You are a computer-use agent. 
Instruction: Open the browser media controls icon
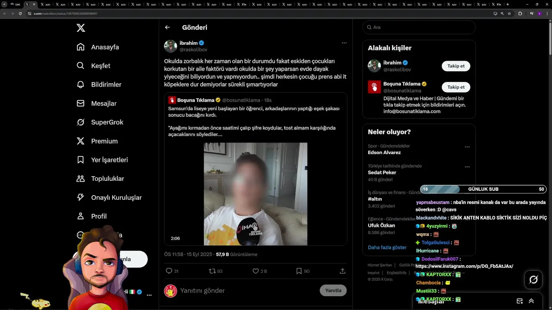[x=531, y=13]
